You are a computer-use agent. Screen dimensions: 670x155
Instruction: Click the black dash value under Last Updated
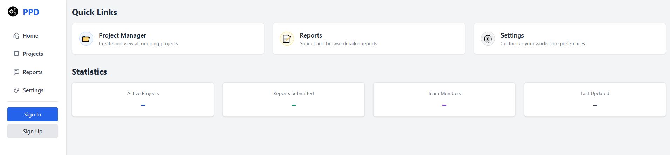[595, 105]
